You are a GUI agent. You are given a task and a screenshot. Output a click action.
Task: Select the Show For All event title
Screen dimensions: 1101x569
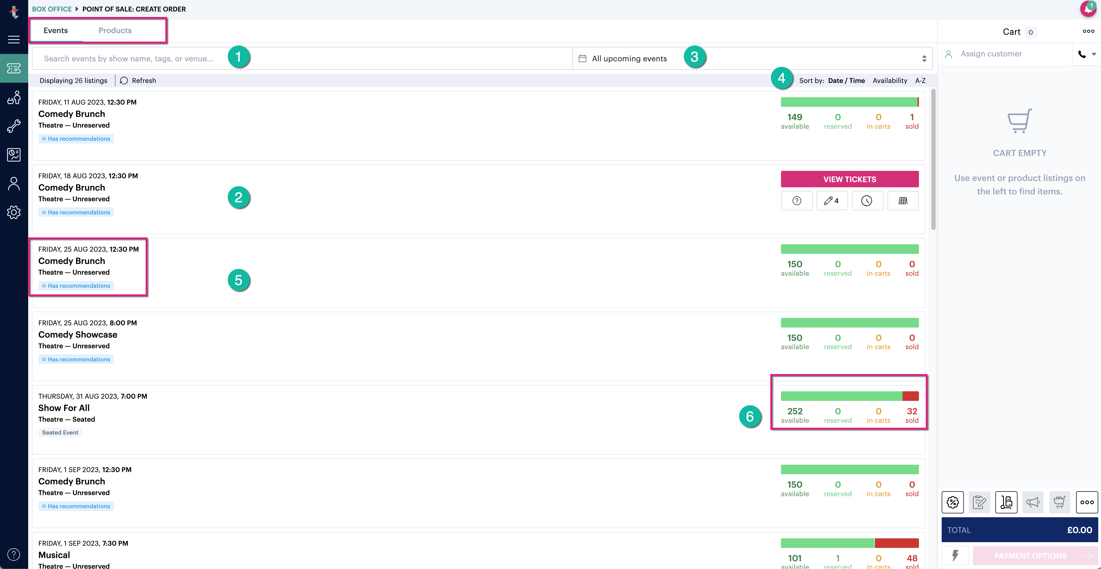[64, 408]
